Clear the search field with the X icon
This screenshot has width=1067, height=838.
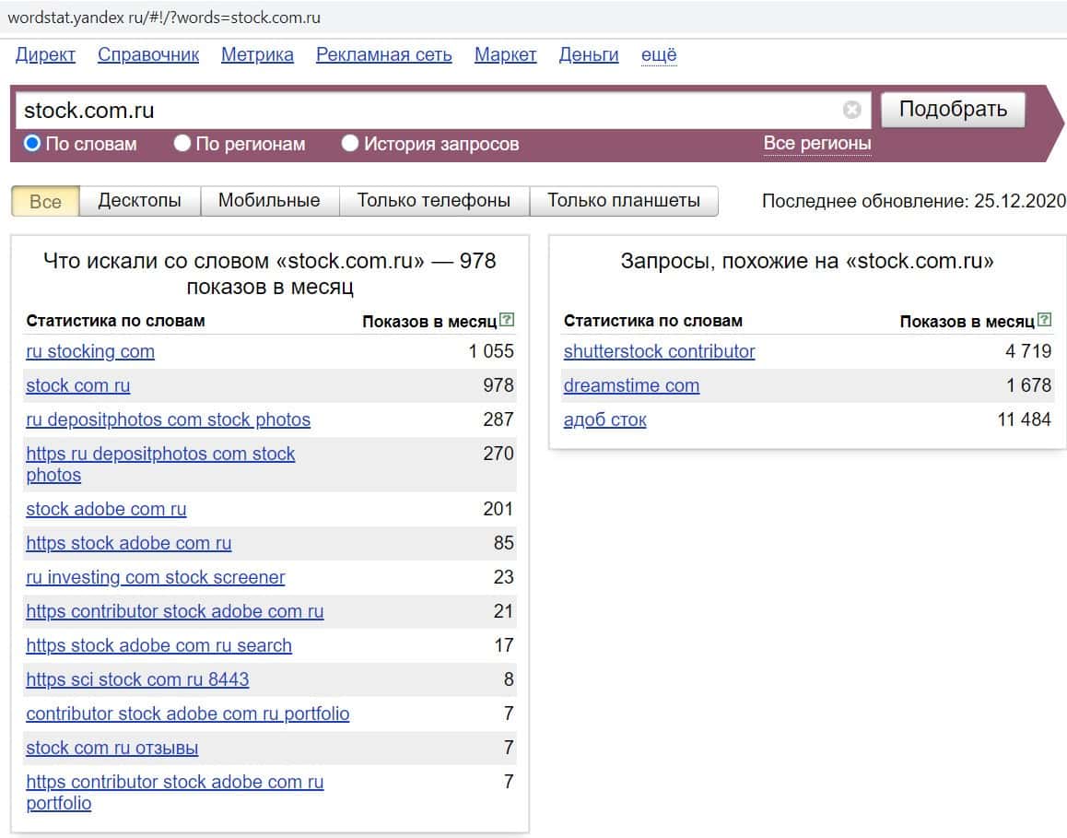pos(852,111)
